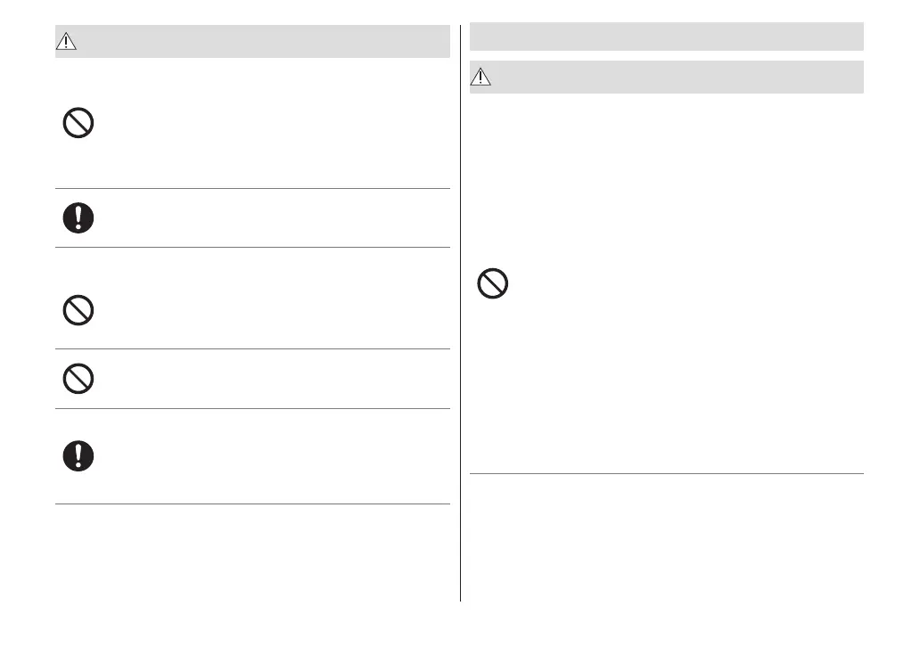Click the divider line below the lower exclamation icon
The height and width of the screenshot is (647, 920).
[x=252, y=504]
